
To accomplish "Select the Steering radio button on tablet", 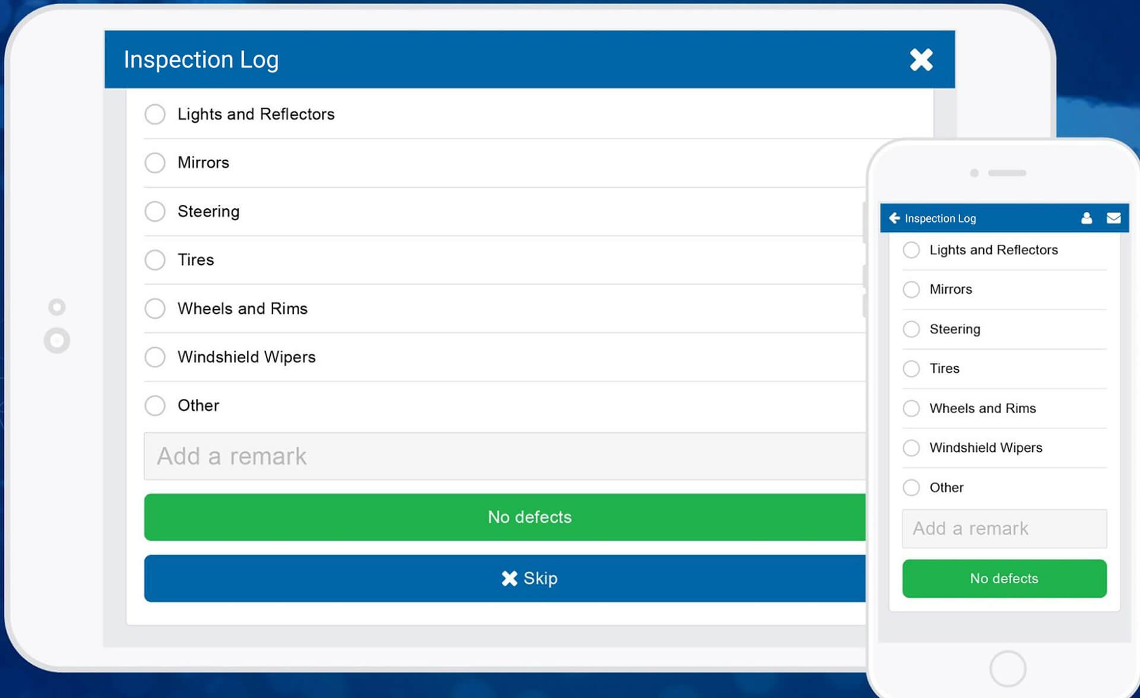I will point(155,211).
